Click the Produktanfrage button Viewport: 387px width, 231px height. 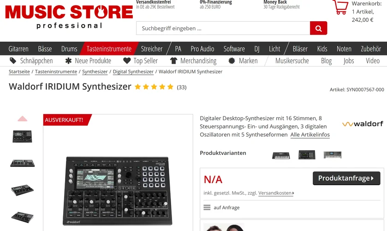point(346,178)
